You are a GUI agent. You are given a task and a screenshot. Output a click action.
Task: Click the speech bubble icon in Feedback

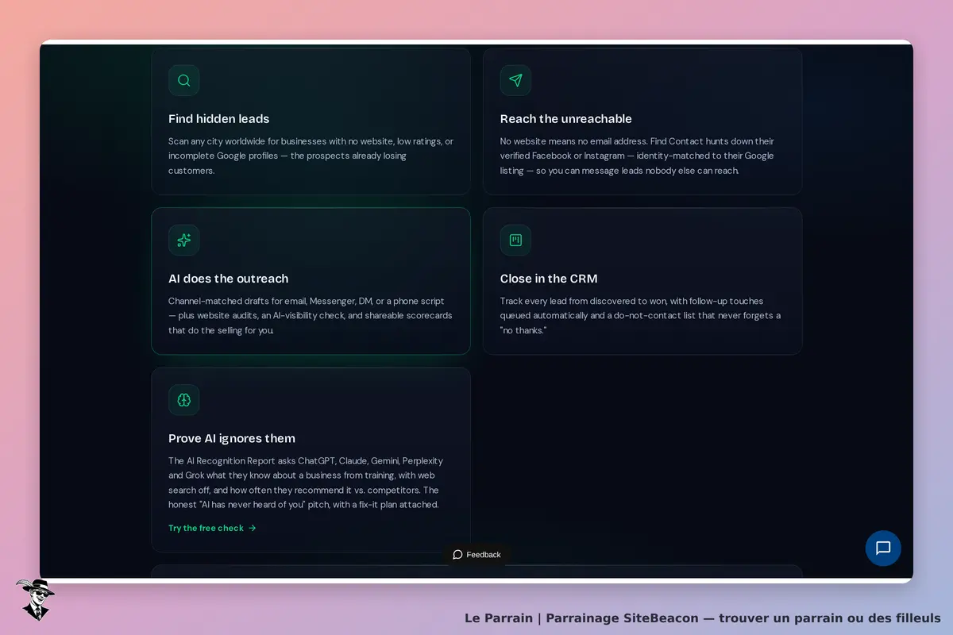tap(457, 555)
